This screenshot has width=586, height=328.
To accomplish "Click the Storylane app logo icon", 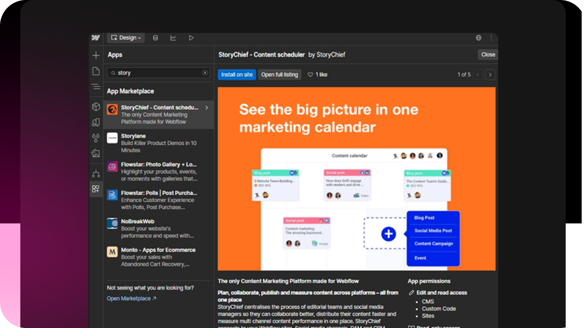I will [x=112, y=138].
